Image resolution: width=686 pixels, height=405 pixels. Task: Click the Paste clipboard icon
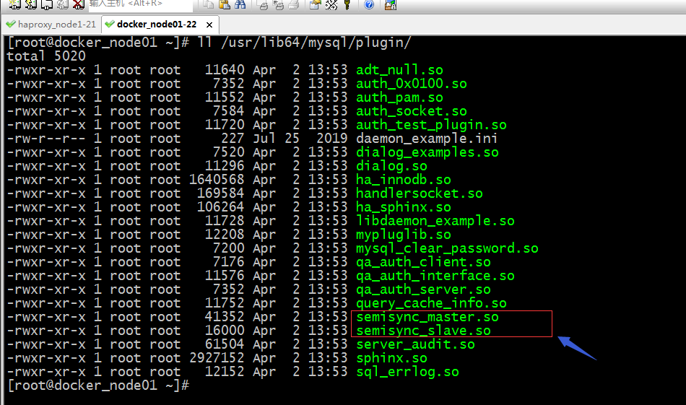click(224, 4)
